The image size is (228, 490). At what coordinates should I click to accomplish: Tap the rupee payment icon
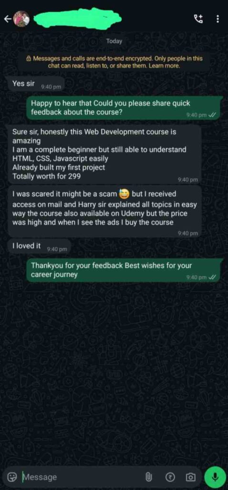171,477
